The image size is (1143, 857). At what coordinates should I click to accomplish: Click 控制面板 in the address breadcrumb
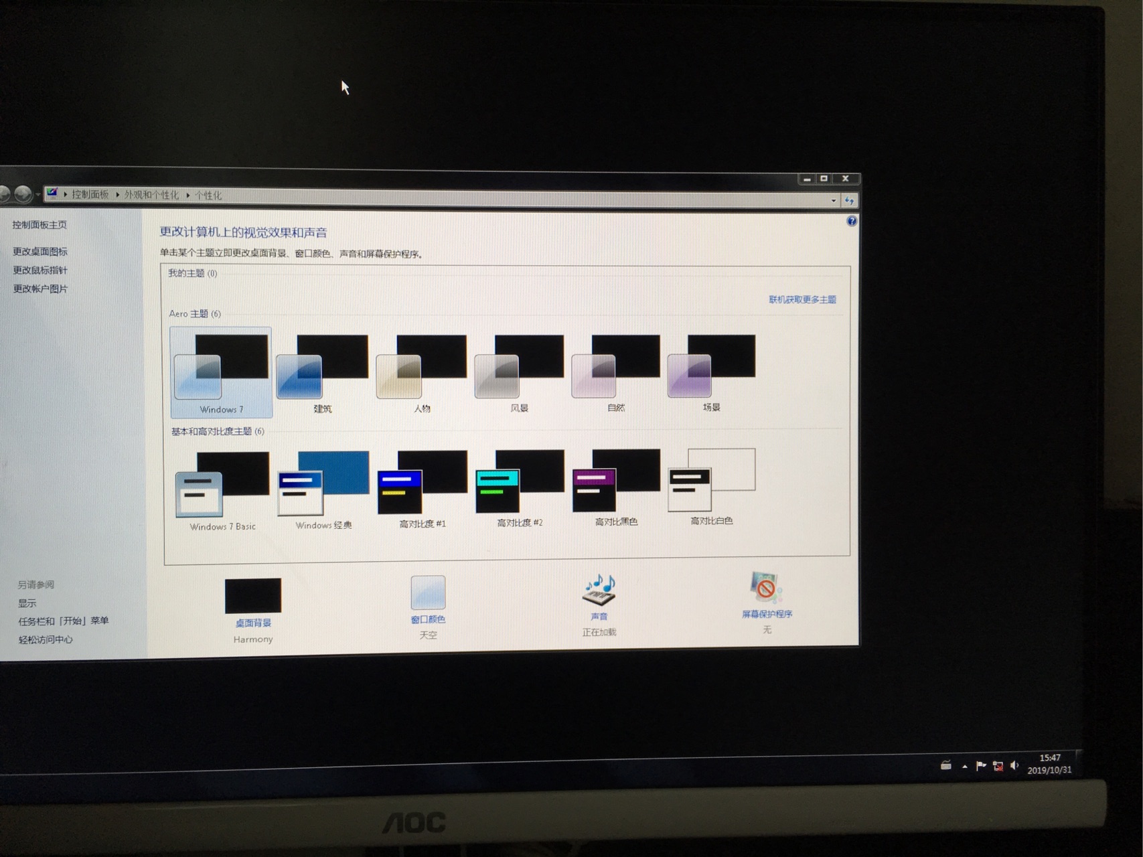pos(90,195)
